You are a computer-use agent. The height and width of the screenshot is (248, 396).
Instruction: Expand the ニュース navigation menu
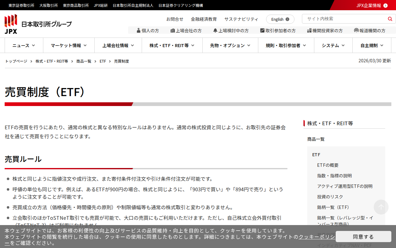(x=24, y=46)
